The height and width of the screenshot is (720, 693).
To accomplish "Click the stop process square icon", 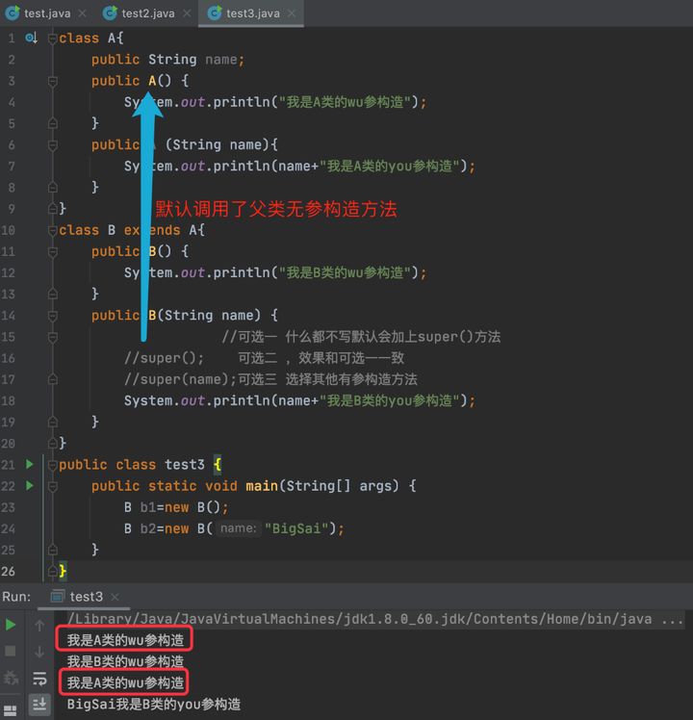I will click(10, 651).
